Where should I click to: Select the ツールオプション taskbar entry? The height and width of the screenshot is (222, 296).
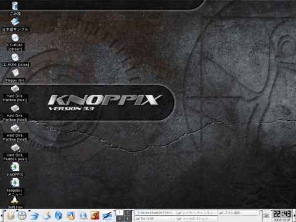pos(197,218)
